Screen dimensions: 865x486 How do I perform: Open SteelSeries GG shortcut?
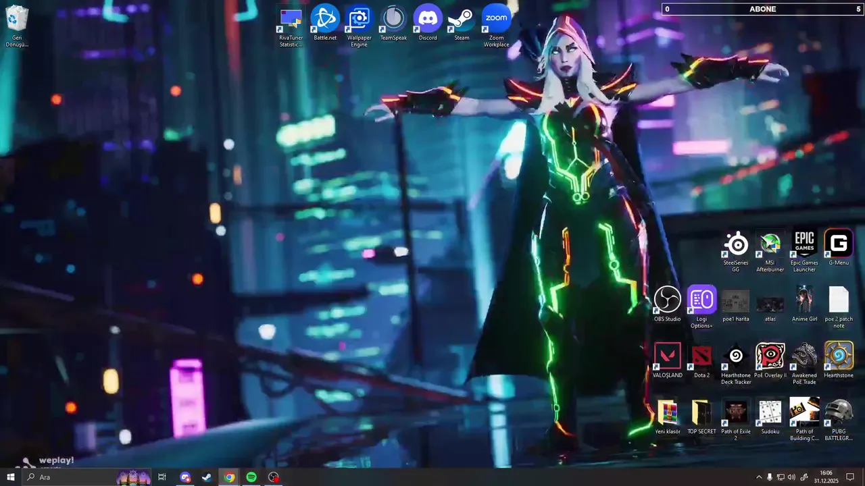735,251
